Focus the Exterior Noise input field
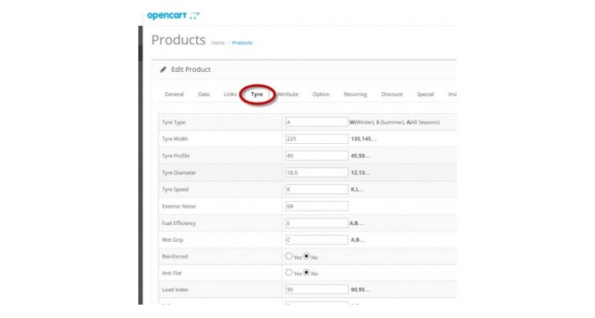Screen dimensions: 595x318 coord(317,206)
